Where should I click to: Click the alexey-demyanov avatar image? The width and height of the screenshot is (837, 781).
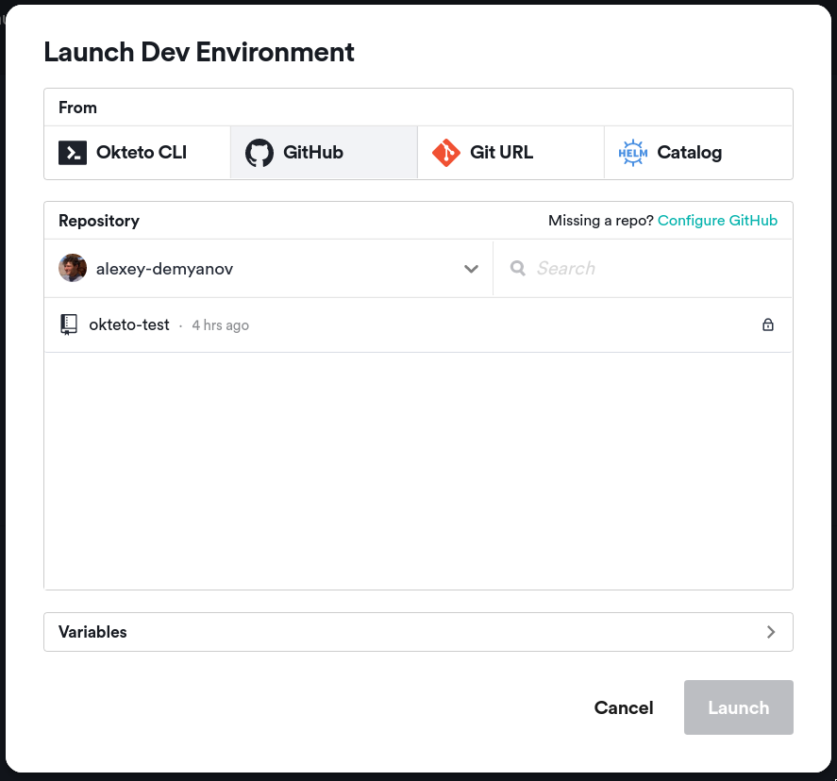point(73,268)
